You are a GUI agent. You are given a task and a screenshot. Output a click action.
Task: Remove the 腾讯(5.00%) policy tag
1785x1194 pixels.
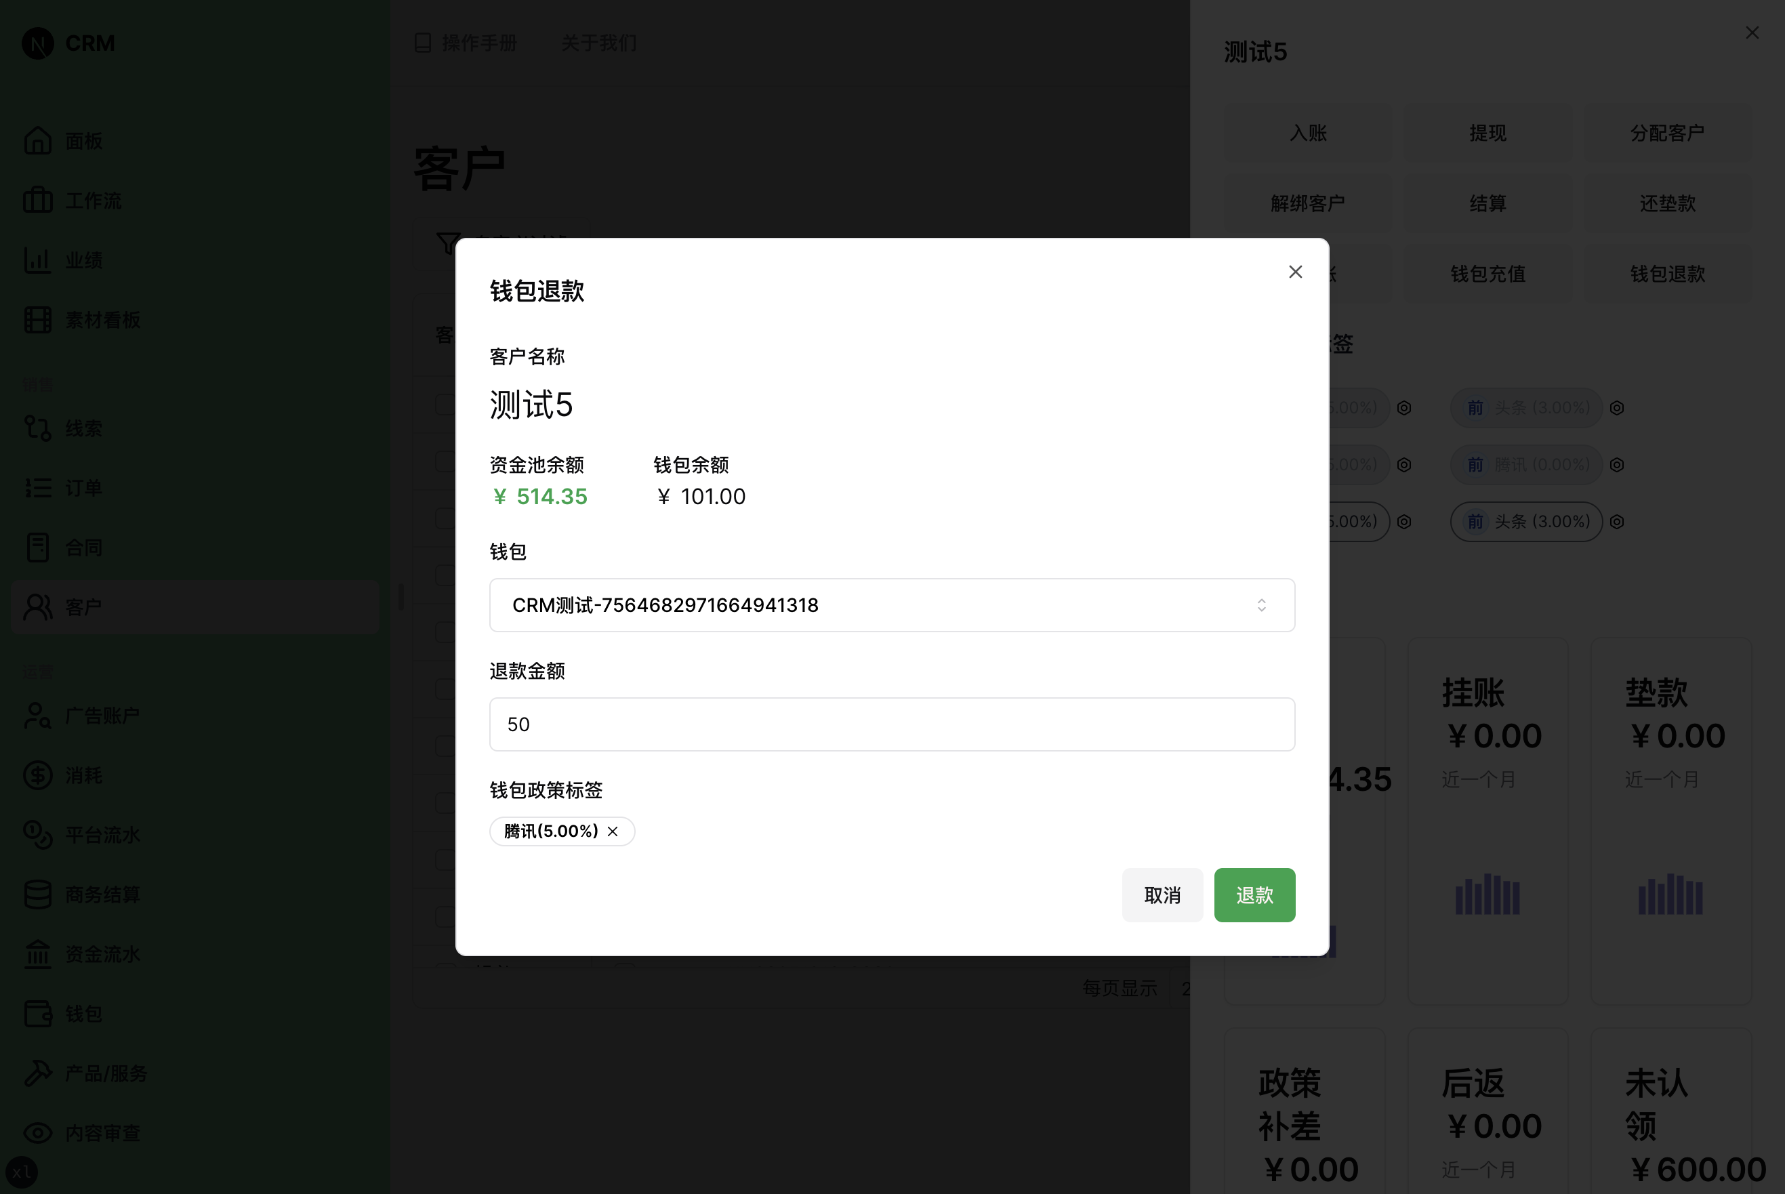click(613, 831)
